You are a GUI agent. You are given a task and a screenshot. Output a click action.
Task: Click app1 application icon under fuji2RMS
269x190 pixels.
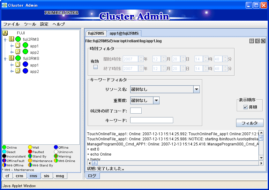(x=18, y=46)
